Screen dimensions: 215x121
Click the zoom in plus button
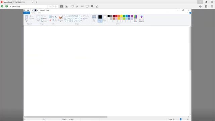(x=188, y=120)
